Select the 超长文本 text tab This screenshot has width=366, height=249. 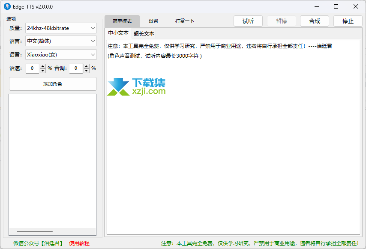[144, 34]
